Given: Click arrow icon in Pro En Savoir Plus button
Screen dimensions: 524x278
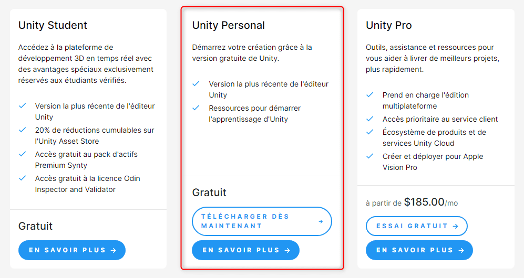Looking at the screenshot, I should pyautogui.click(x=461, y=250).
